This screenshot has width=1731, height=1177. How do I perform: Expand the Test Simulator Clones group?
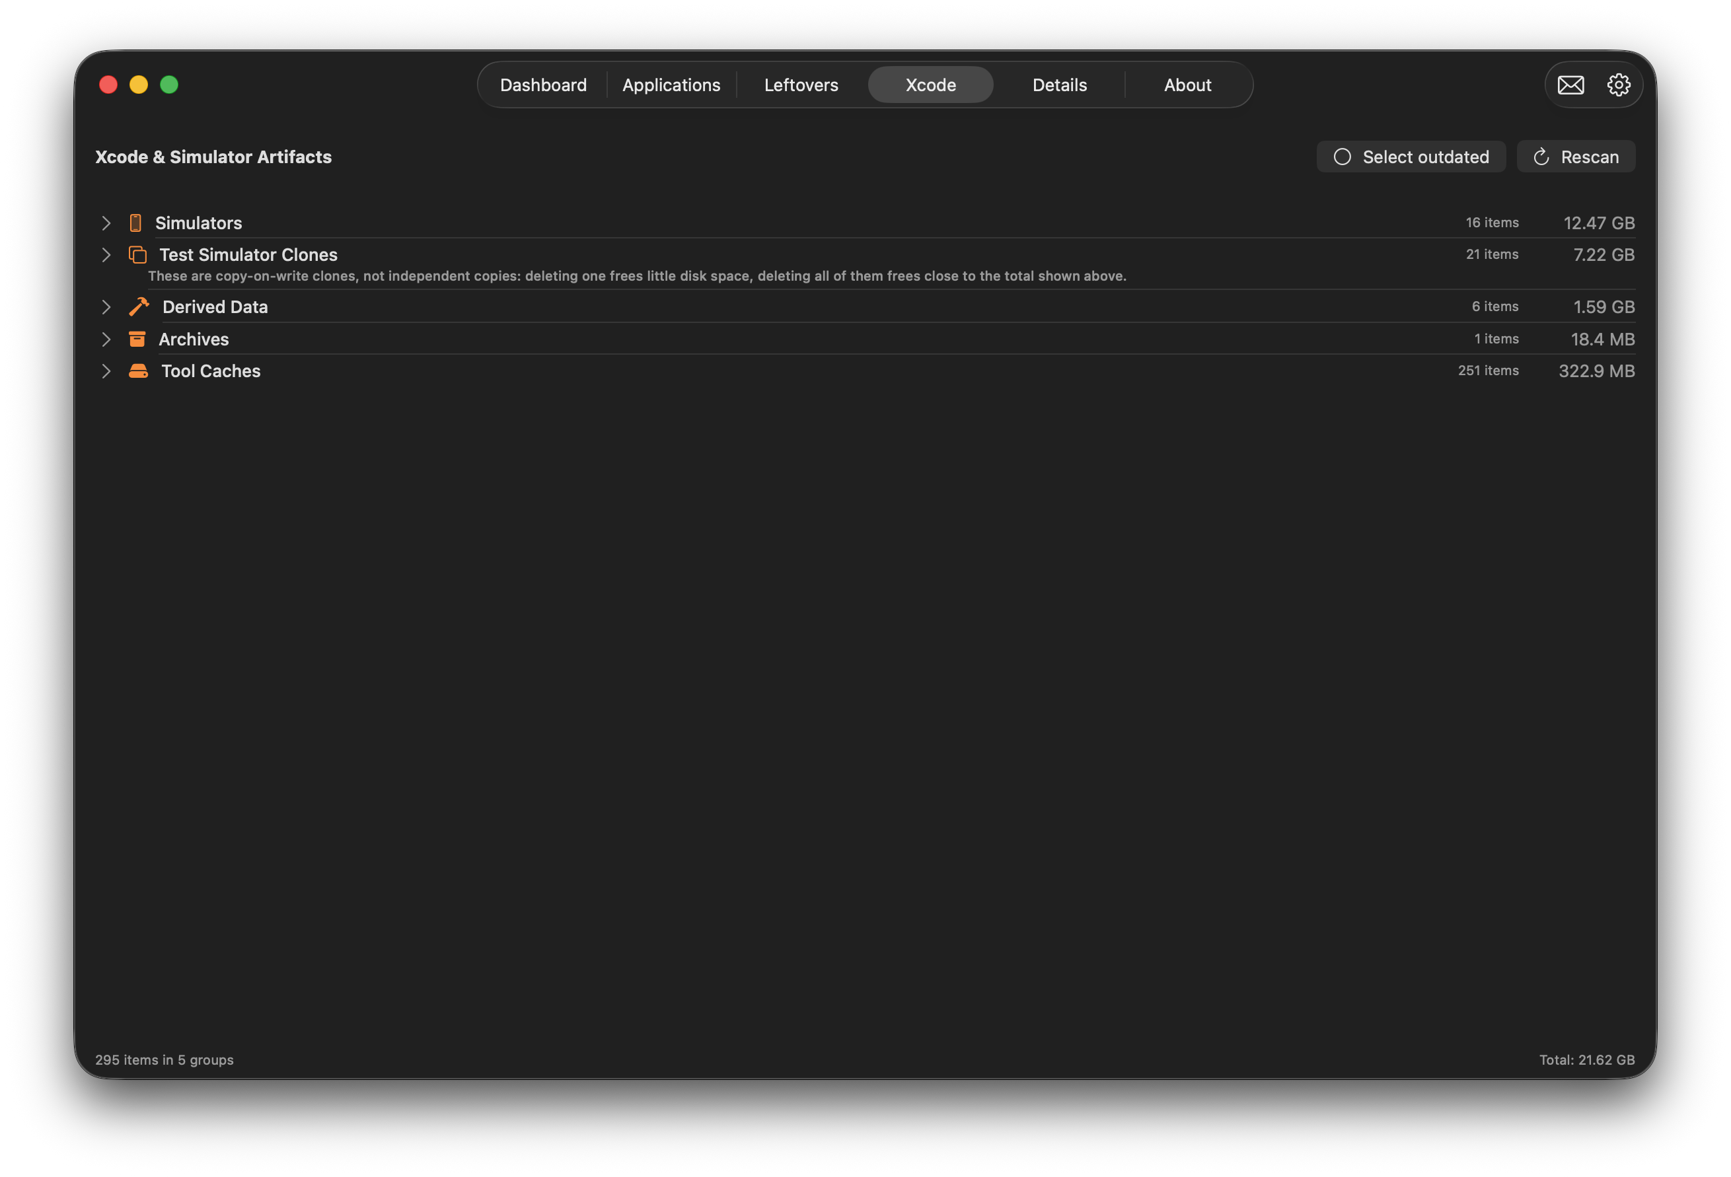(106, 254)
